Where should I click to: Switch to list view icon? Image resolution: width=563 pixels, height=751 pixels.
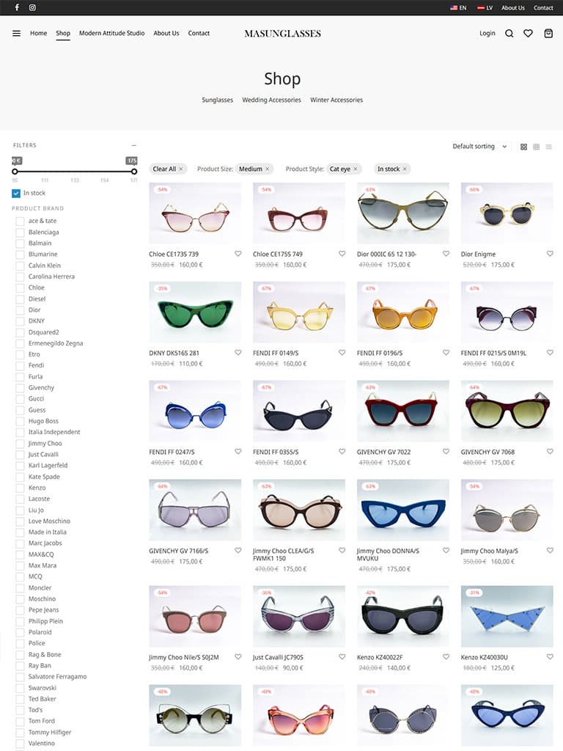548,147
